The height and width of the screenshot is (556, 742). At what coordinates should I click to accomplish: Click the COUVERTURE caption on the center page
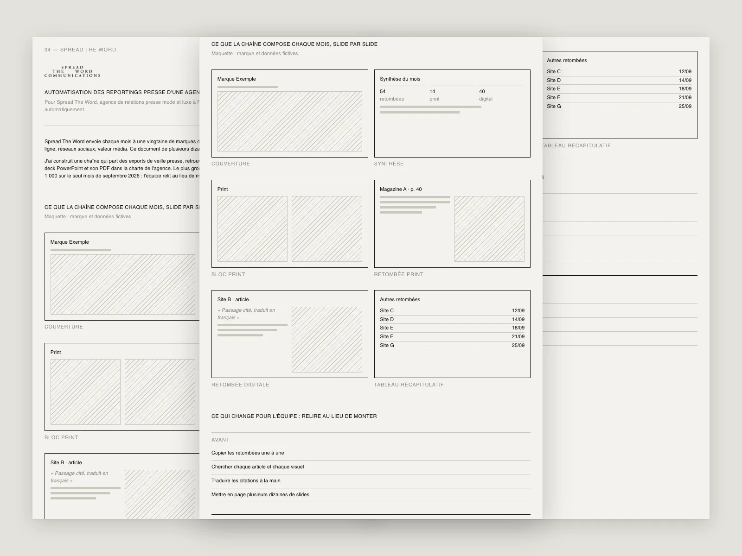click(231, 164)
